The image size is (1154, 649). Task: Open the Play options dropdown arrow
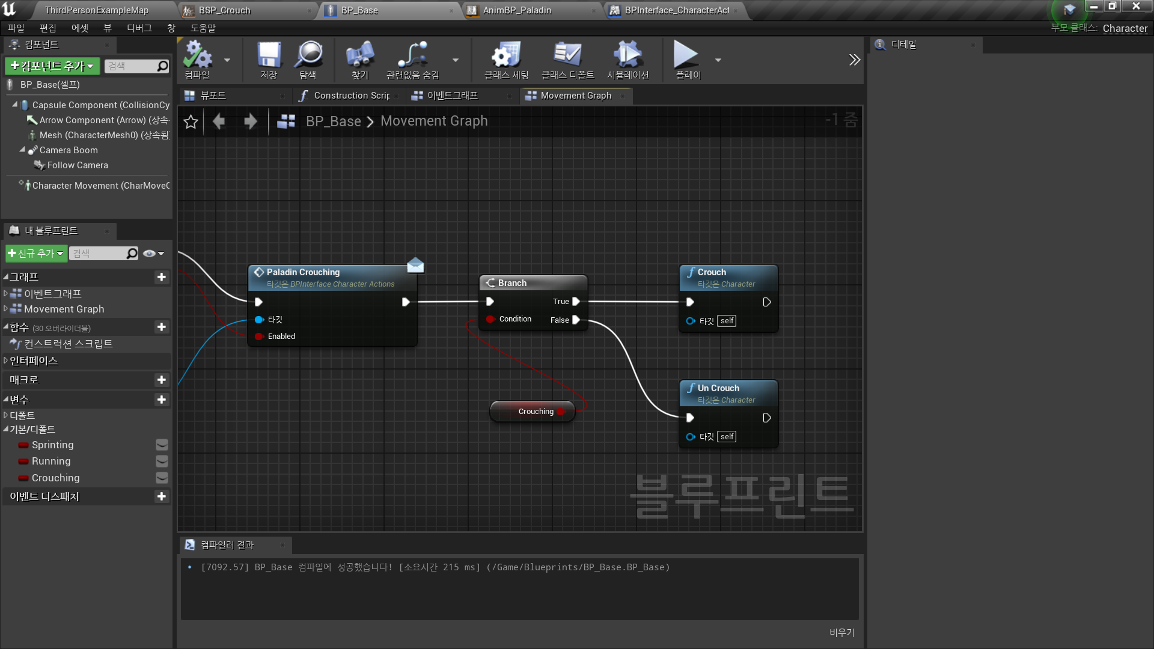pos(718,60)
